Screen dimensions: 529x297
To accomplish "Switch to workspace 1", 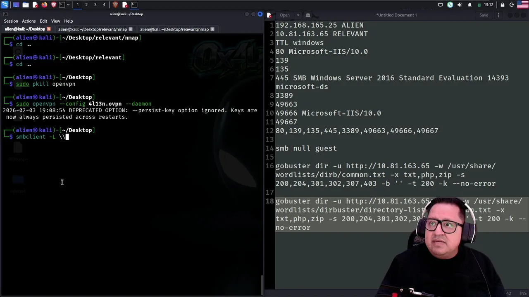I will [77, 5].
